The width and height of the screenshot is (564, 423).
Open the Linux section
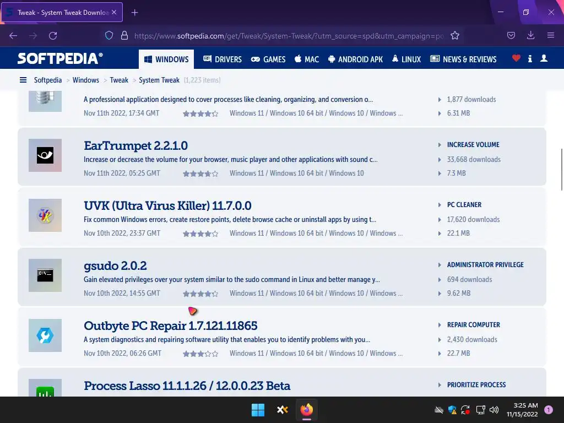[x=406, y=59]
